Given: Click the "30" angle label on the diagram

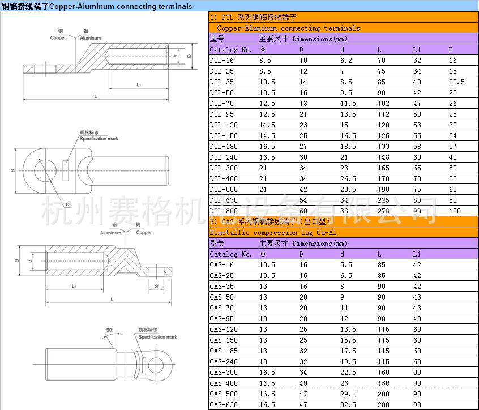Looking at the screenshot, I should (x=109, y=330).
